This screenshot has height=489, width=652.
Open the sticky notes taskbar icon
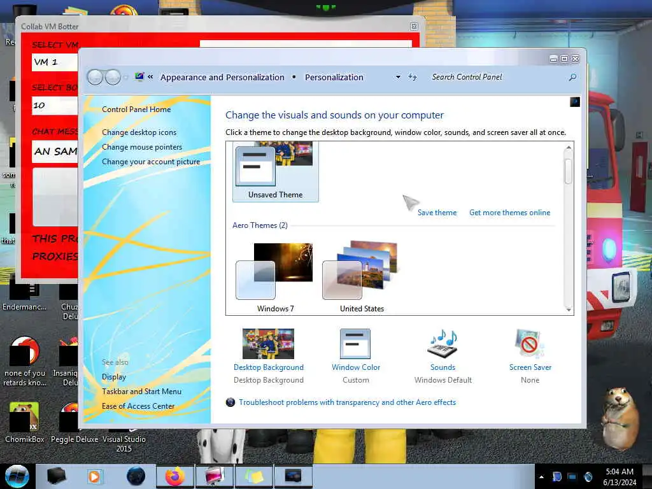[x=254, y=476]
